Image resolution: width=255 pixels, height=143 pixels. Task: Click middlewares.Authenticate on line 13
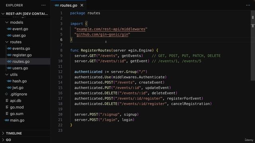139,77
